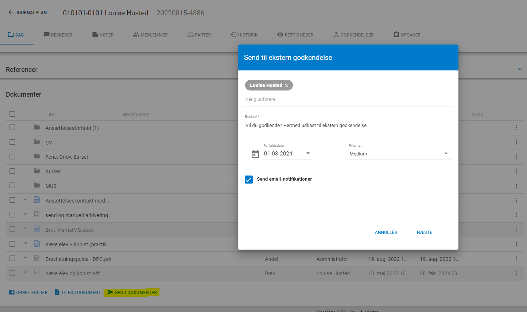Expand the send og manuelt arkivering row chevron
527x312 pixels.
click(25, 214)
